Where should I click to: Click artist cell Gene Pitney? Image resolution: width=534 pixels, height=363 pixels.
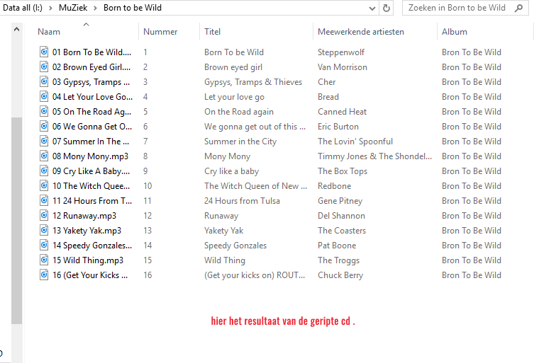(x=340, y=201)
